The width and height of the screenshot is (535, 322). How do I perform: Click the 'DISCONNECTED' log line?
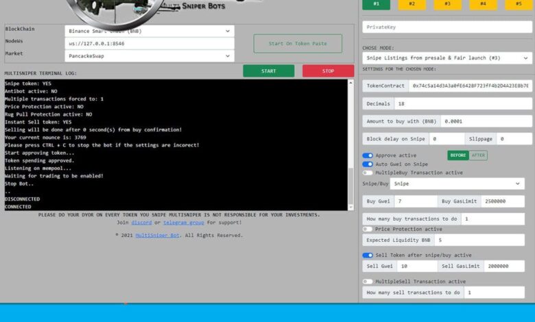pyautogui.click(x=22, y=199)
